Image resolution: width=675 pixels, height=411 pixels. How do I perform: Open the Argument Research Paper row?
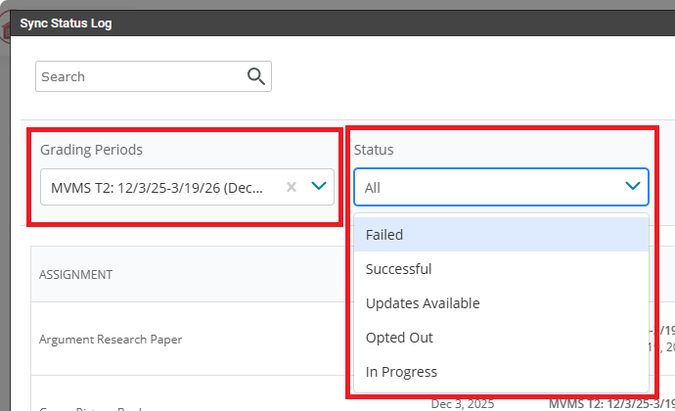[x=111, y=340]
